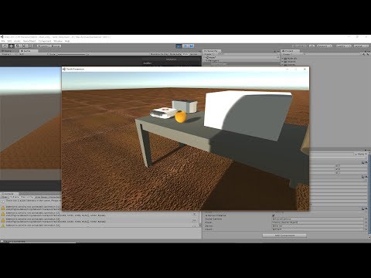371x278 pixels.
Task: Click the Clear button in Console
Action: pos(5,197)
